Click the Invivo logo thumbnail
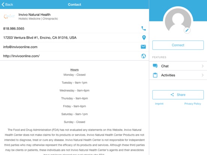The image size is (207, 155). coord(9,16)
